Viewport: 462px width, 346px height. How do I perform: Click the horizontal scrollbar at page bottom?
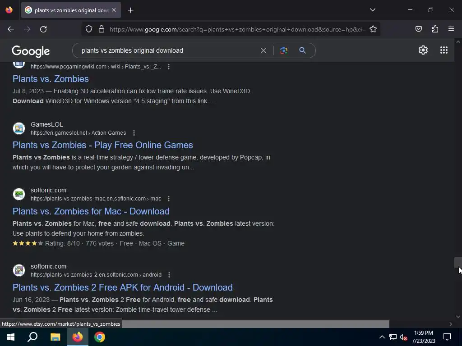pyautogui.click(x=194, y=324)
